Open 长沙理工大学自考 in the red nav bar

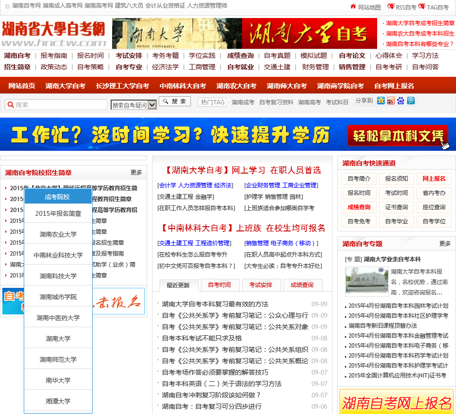(123, 86)
